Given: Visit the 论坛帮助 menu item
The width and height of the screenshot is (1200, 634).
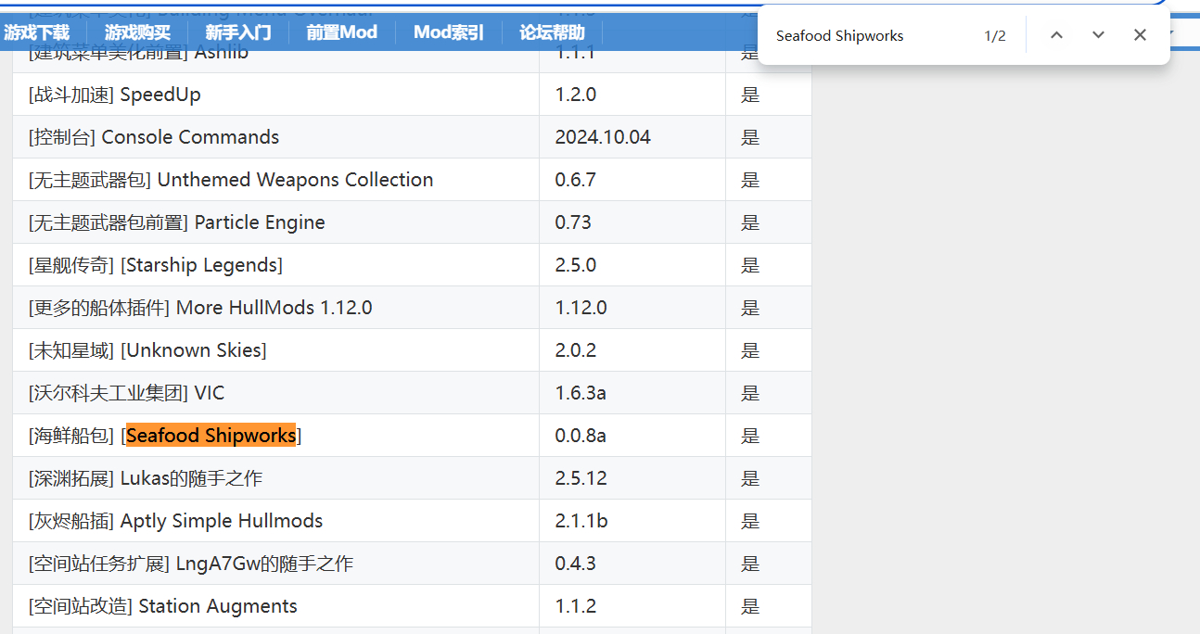Looking at the screenshot, I should [x=552, y=32].
